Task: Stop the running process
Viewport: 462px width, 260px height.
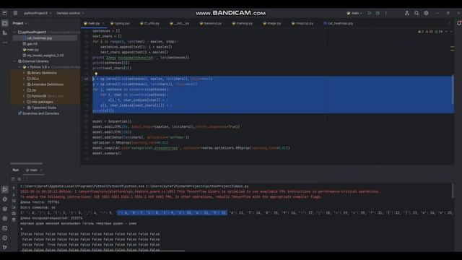Action: click(x=19, y=178)
